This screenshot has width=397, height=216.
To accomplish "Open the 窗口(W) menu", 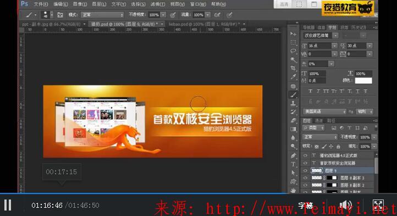I will click(198, 4).
